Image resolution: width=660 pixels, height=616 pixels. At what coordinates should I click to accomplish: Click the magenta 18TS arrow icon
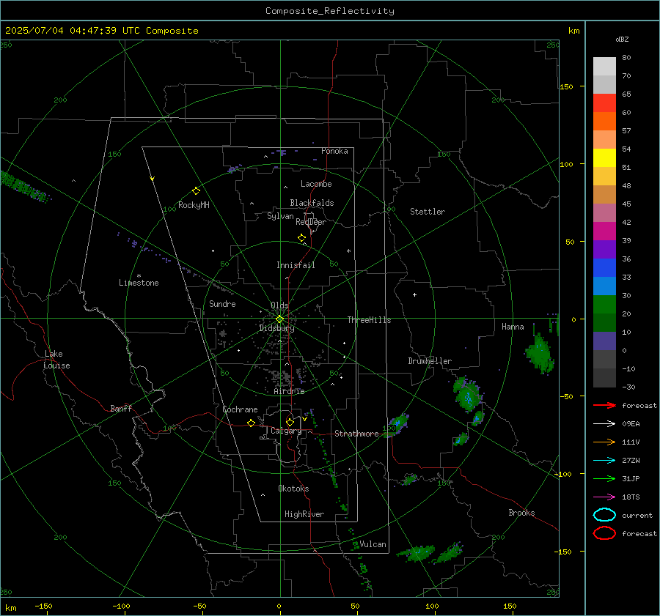tap(604, 497)
